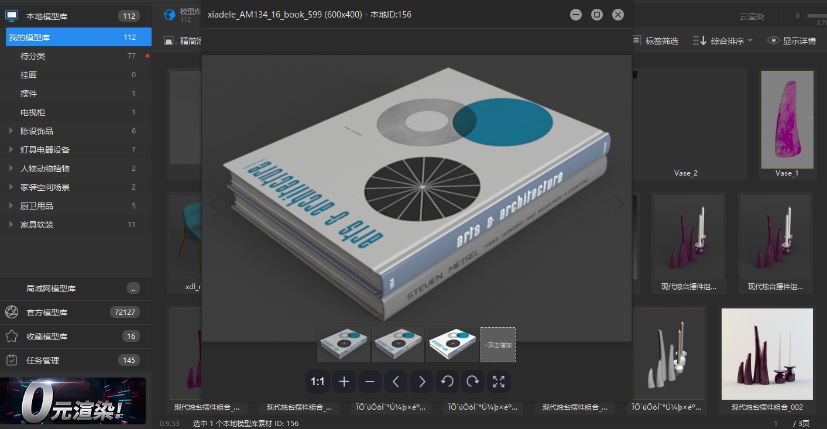827x429 pixels.
Task: Click the official model library icon
Action: (x=12, y=312)
